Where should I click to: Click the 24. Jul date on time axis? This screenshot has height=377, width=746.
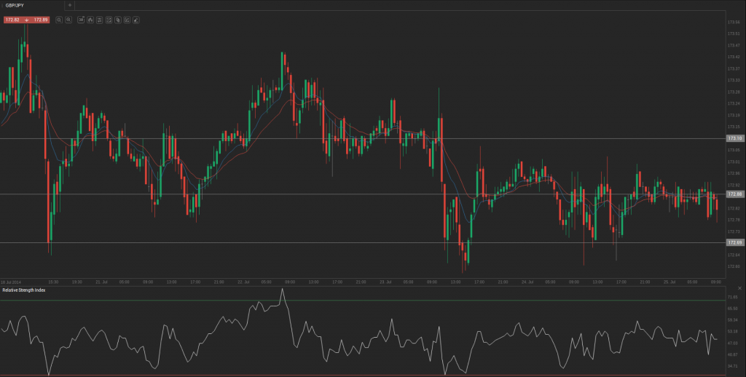527,281
